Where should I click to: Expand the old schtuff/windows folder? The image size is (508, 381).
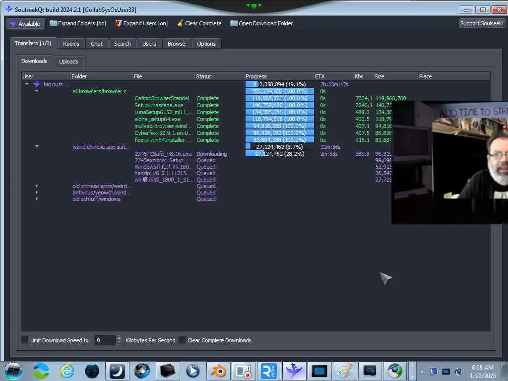point(37,199)
